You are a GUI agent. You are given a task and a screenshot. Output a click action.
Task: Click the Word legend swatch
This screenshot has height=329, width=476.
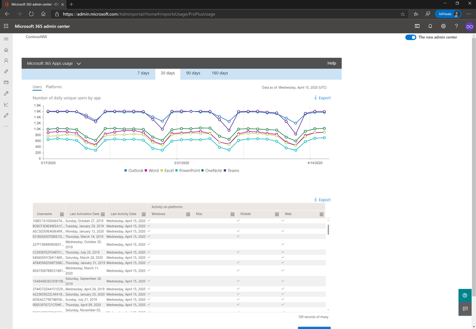click(x=146, y=171)
